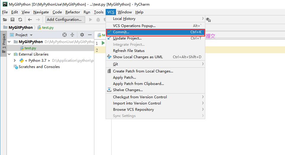Click the Debug bug icon in toolbar

tap(98, 20)
